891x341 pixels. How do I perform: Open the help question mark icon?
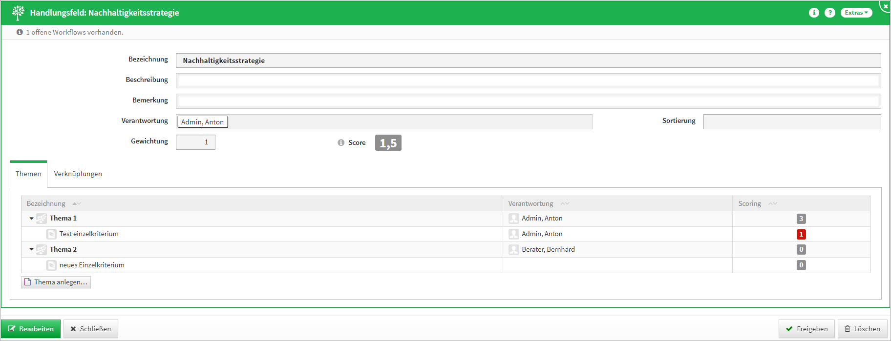pos(830,13)
